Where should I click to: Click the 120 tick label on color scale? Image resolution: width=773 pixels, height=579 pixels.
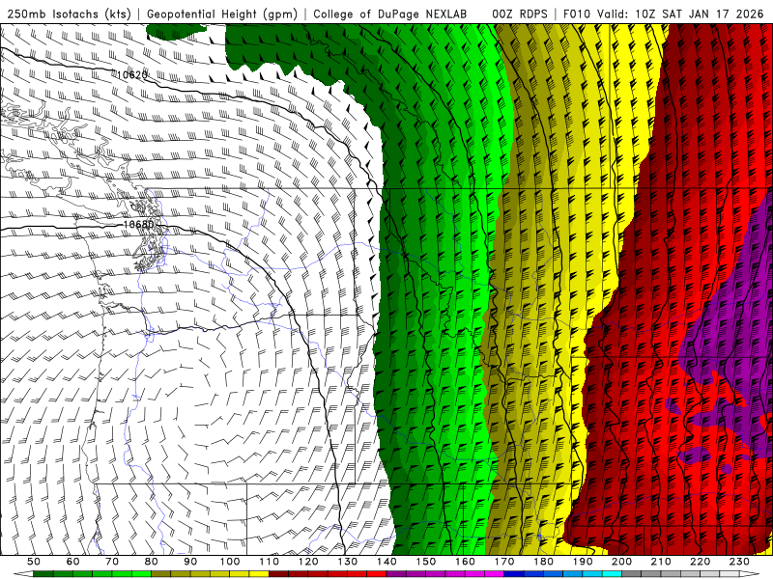[x=308, y=562]
